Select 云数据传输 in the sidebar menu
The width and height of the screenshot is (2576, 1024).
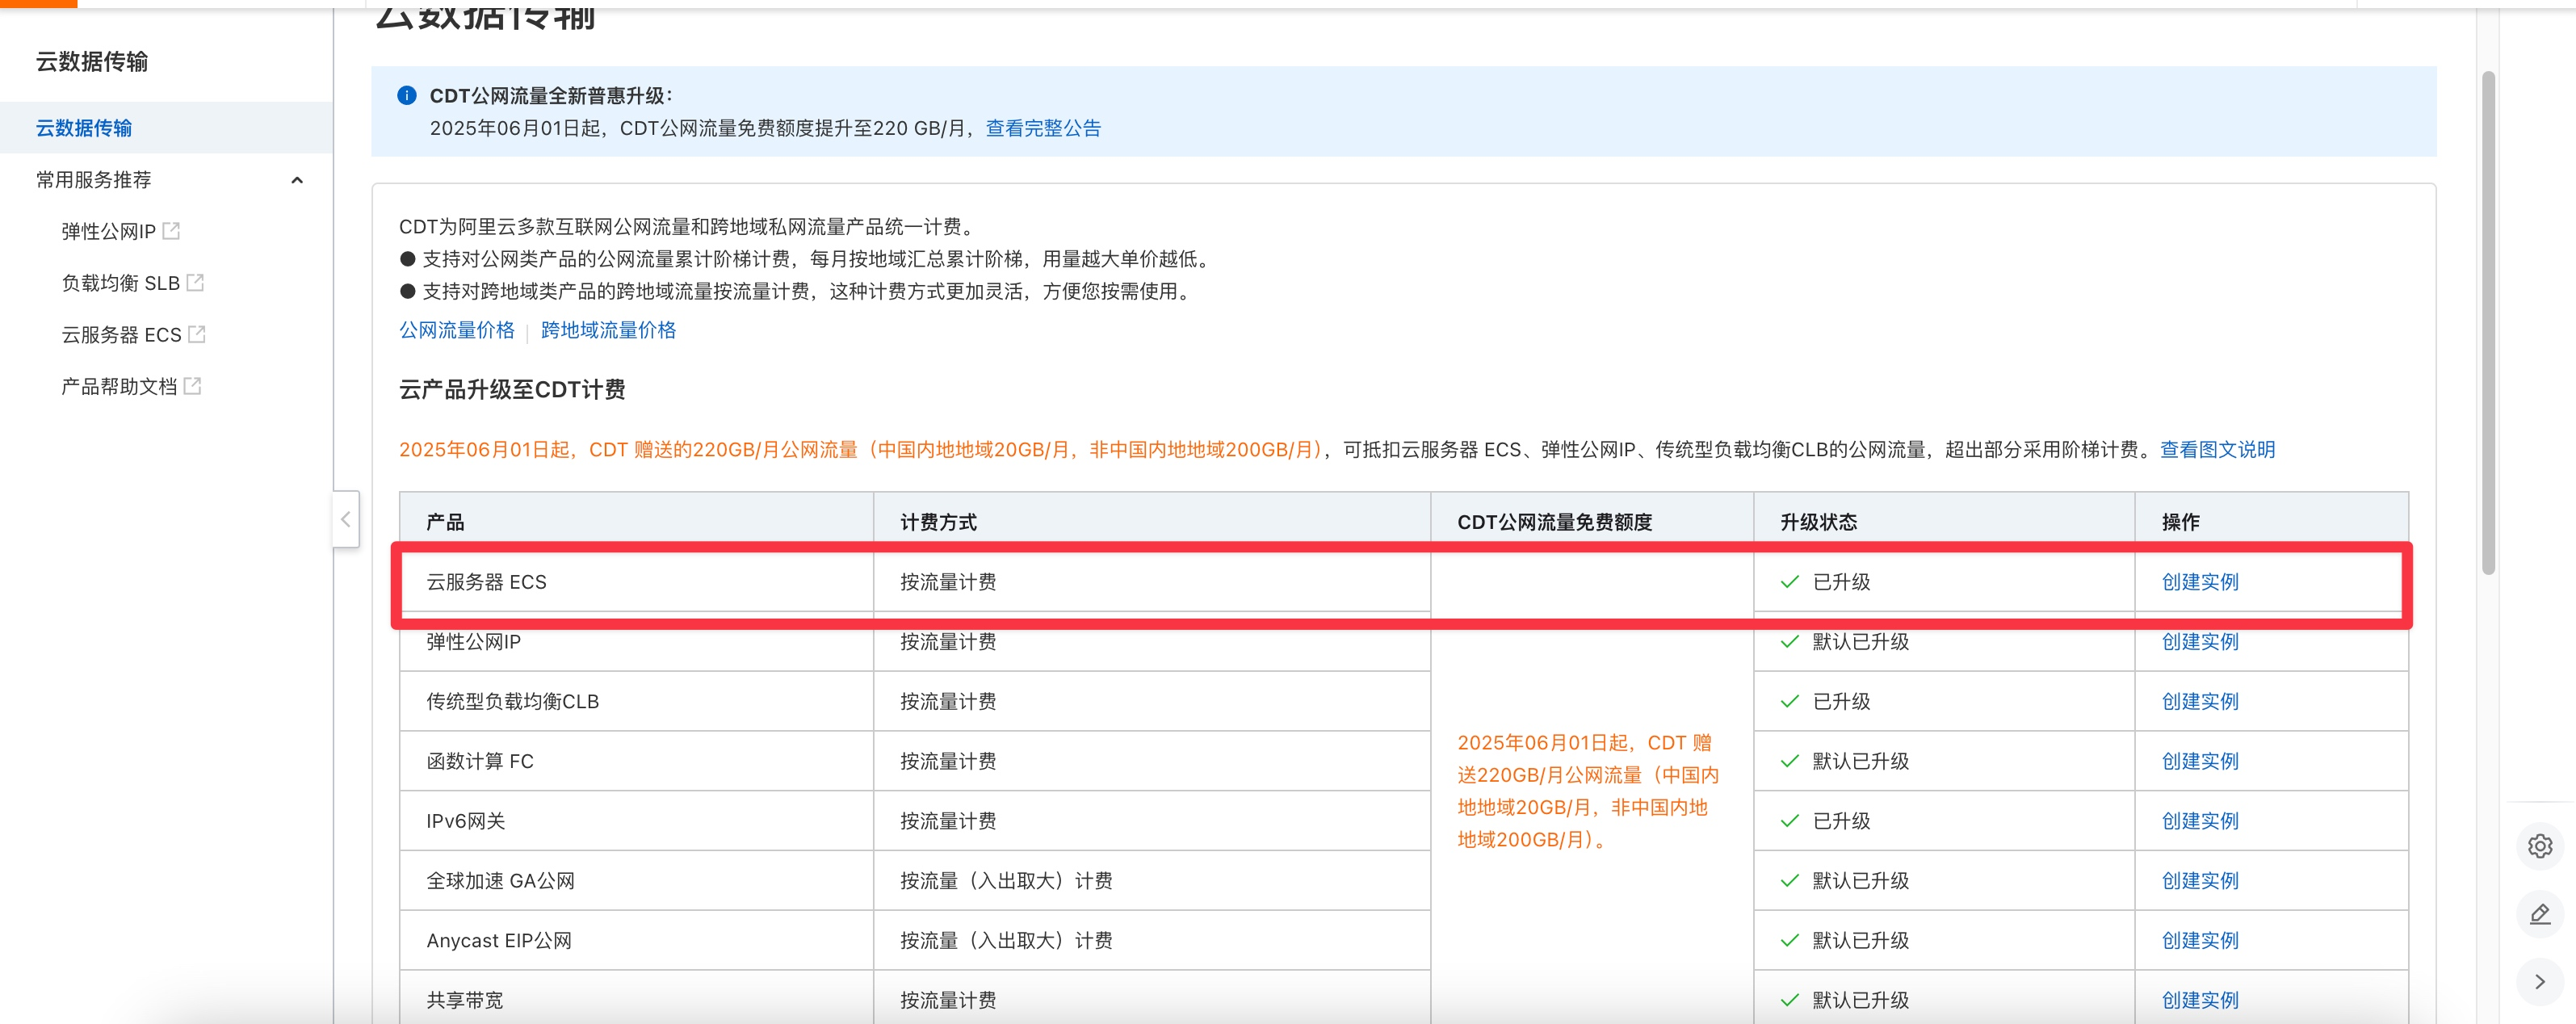[84, 128]
